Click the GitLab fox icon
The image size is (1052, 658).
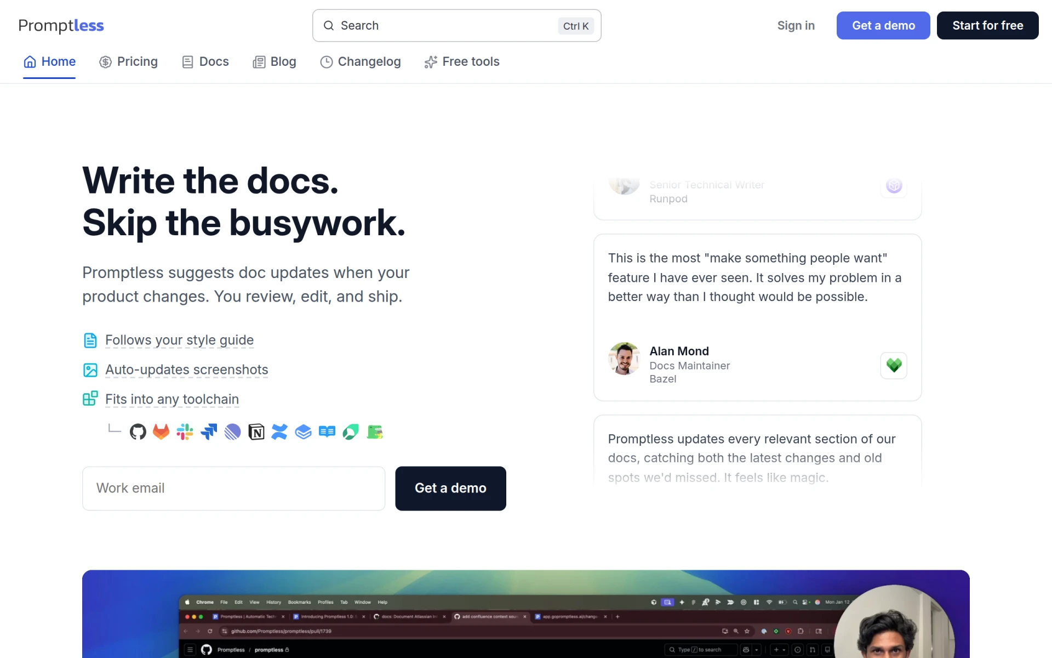coord(161,432)
